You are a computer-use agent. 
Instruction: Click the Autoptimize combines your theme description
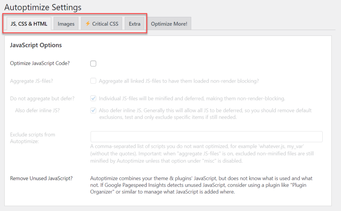(201, 185)
